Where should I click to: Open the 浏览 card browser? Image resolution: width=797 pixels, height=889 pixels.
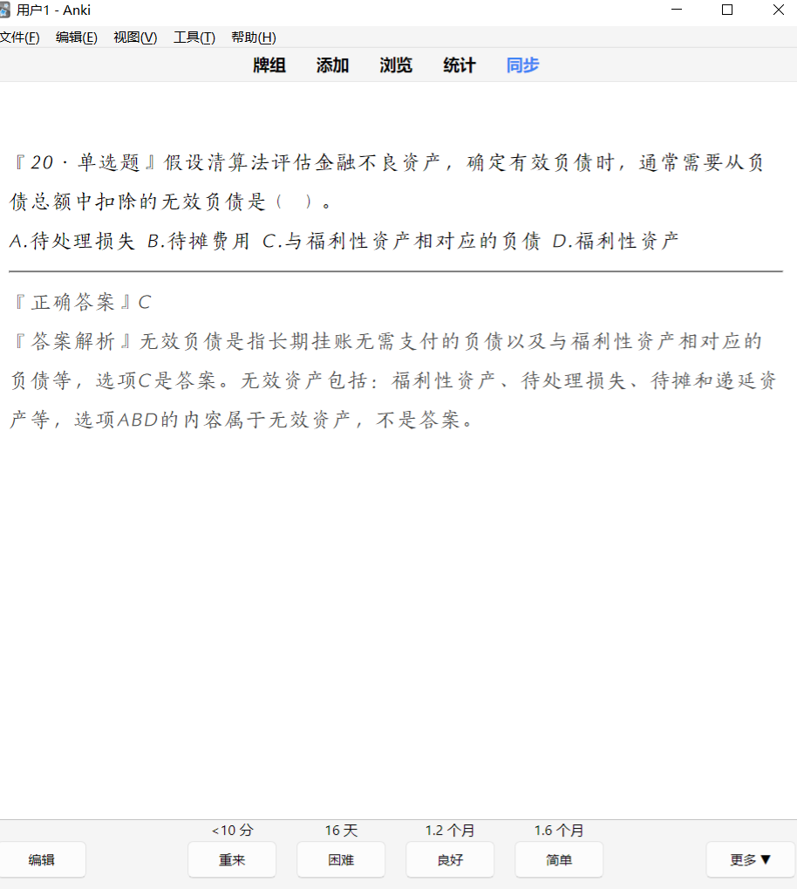pyautogui.click(x=396, y=65)
